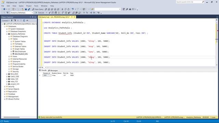Image resolution: width=219 pixels, height=123 pixels.
Task: Toggle the pin on SQLQuery1.sql tab
Action: coord(72,17)
